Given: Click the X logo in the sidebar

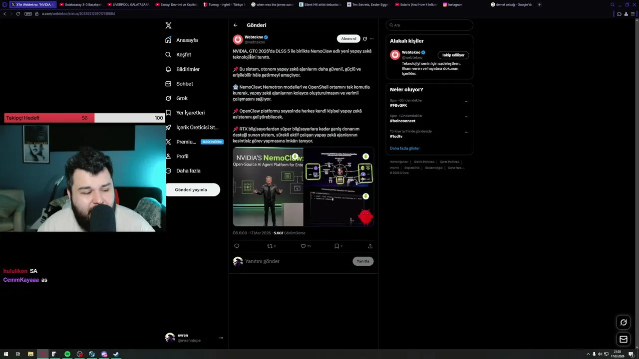Looking at the screenshot, I should 168,25.
